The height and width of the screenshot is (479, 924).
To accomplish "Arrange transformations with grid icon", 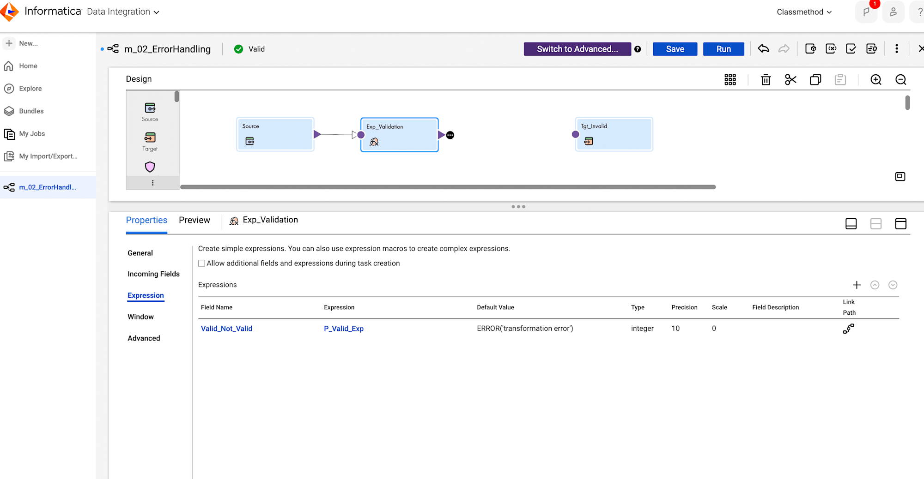I will 730,79.
